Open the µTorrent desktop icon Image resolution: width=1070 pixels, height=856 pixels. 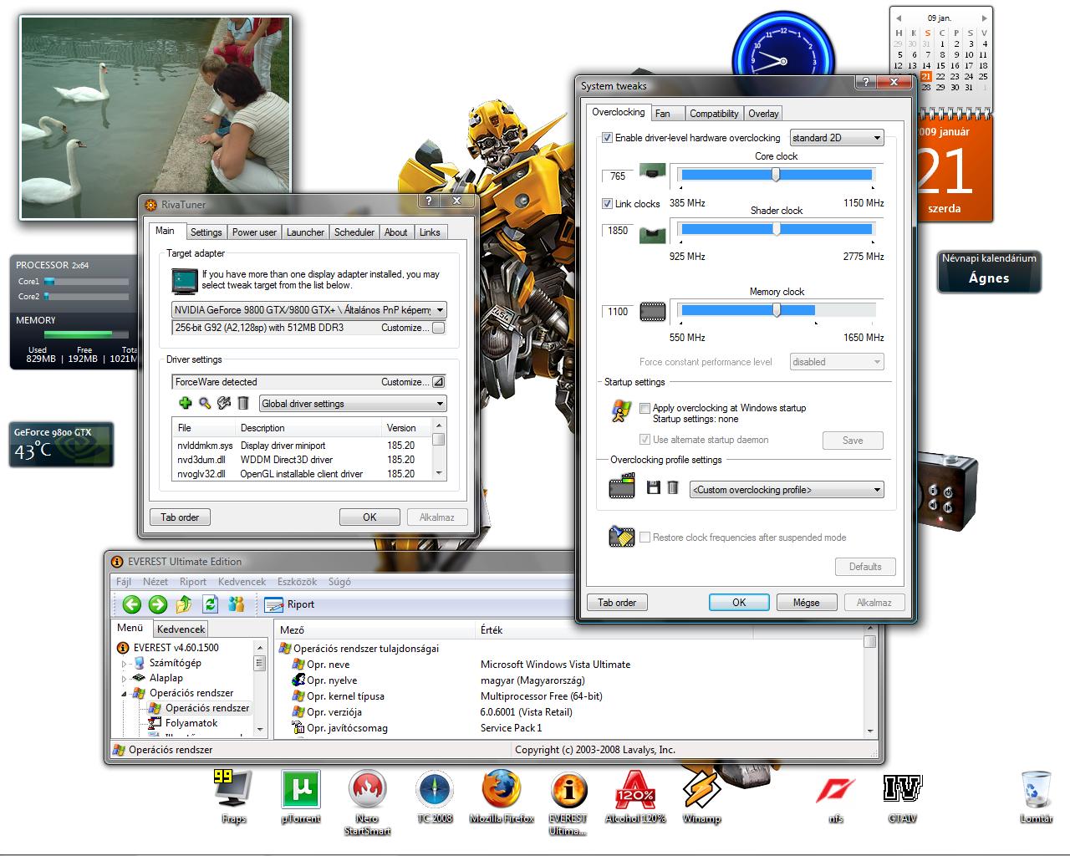click(301, 796)
